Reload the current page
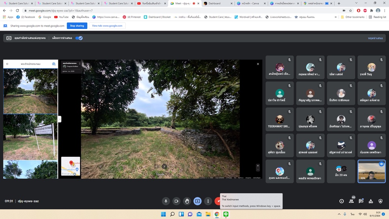The image size is (389, 219). 17,11
